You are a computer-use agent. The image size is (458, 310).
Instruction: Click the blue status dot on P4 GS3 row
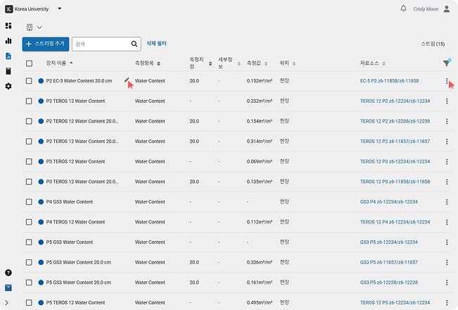pyautogui.click(x=41, y=201)
